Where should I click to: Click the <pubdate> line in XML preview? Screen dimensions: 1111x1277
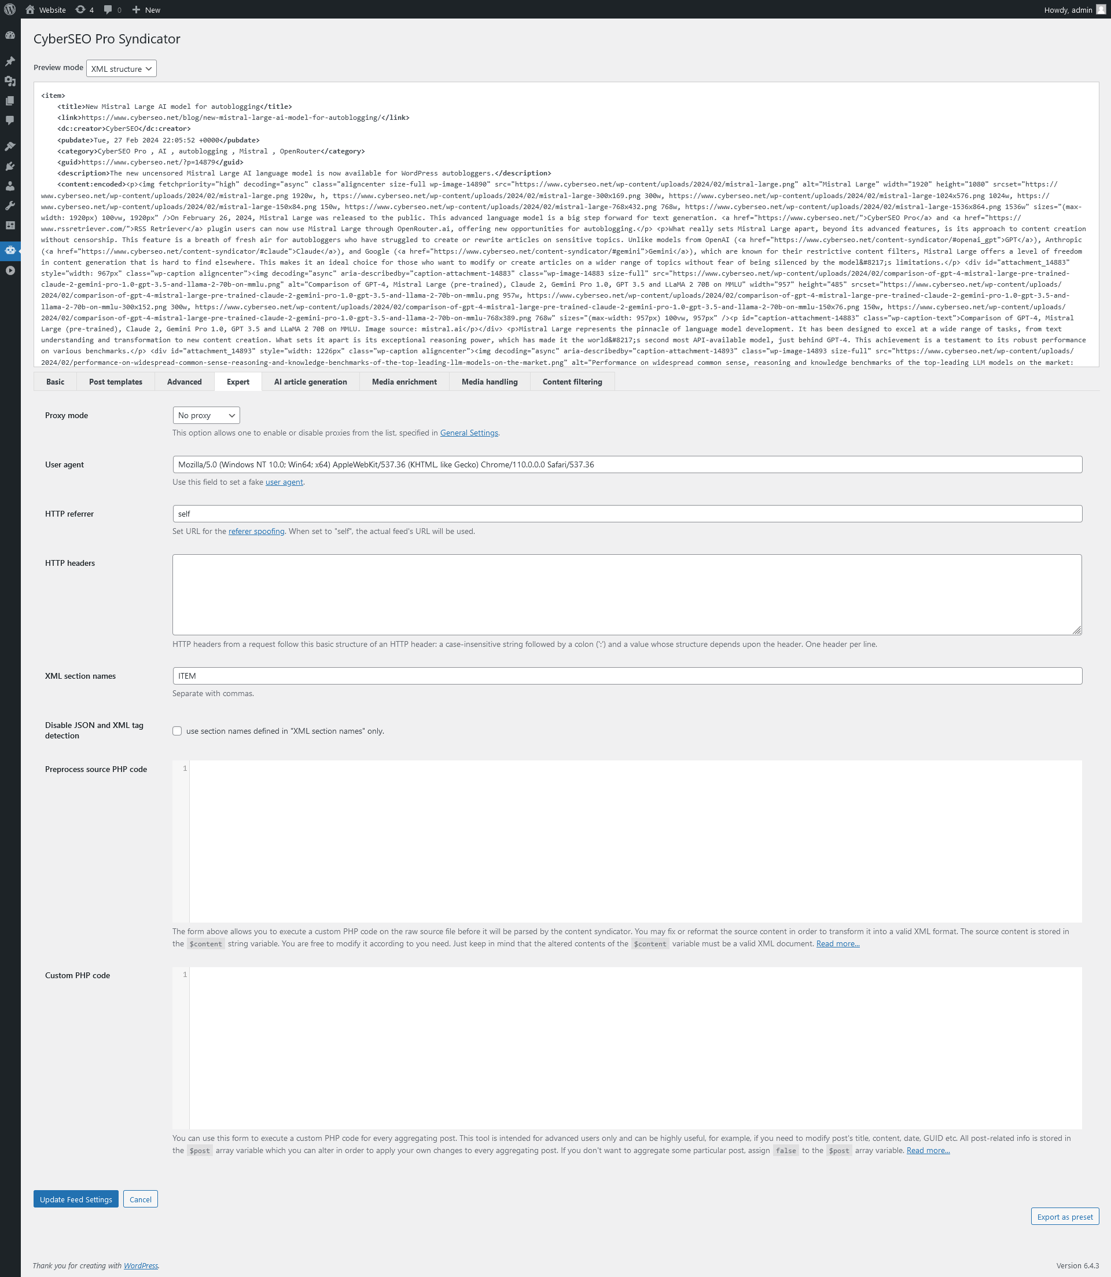[158, 140]
